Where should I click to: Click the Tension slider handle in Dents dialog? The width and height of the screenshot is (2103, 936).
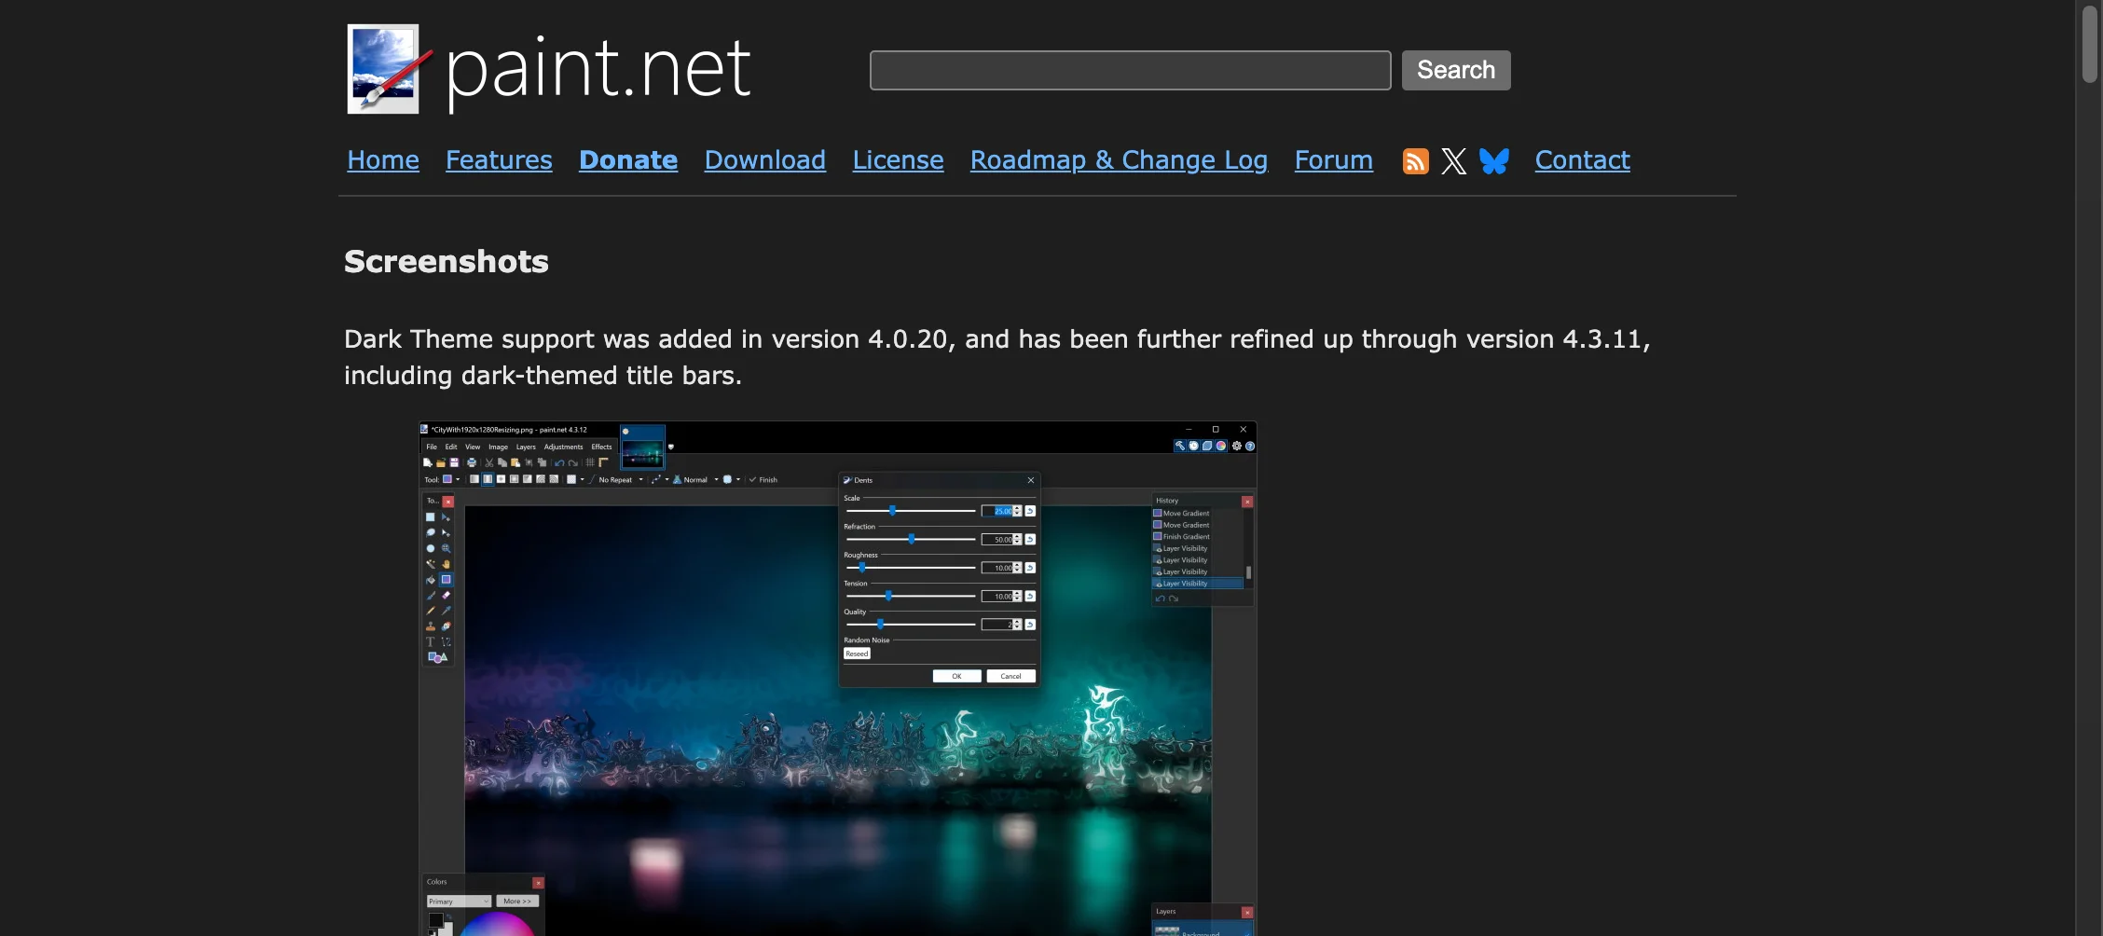tap(888, 596)
